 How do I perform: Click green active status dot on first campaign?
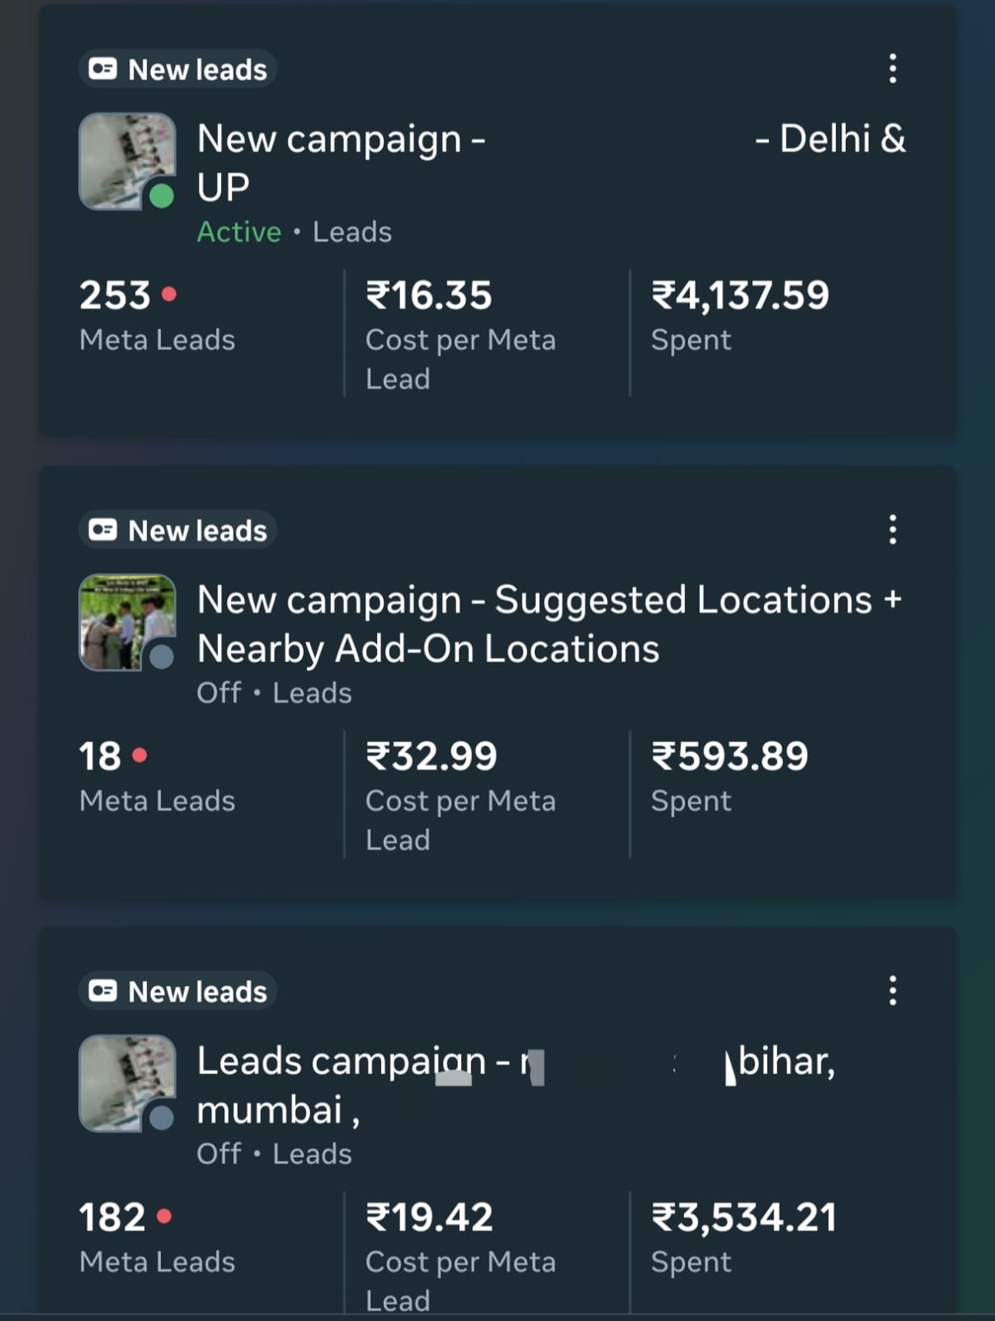pos(162,196)
